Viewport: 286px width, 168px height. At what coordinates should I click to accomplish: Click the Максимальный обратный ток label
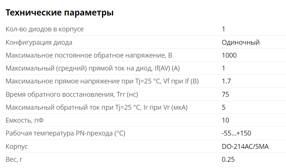(x=96, y=107)
